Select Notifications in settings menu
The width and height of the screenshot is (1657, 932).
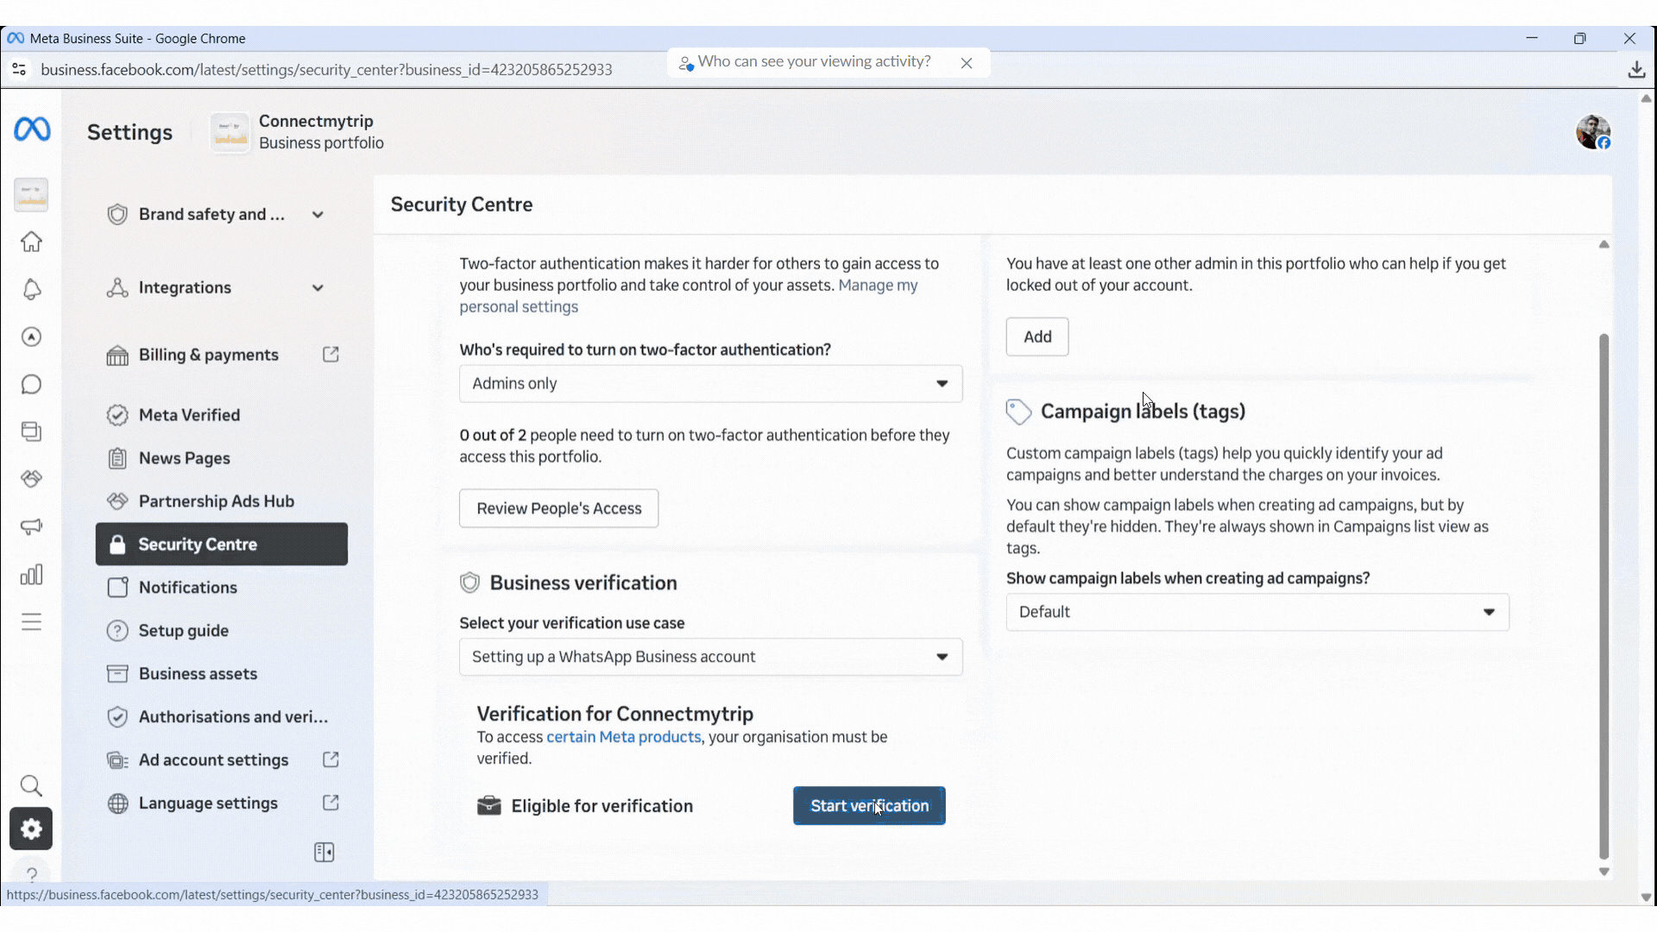[188, 588]
